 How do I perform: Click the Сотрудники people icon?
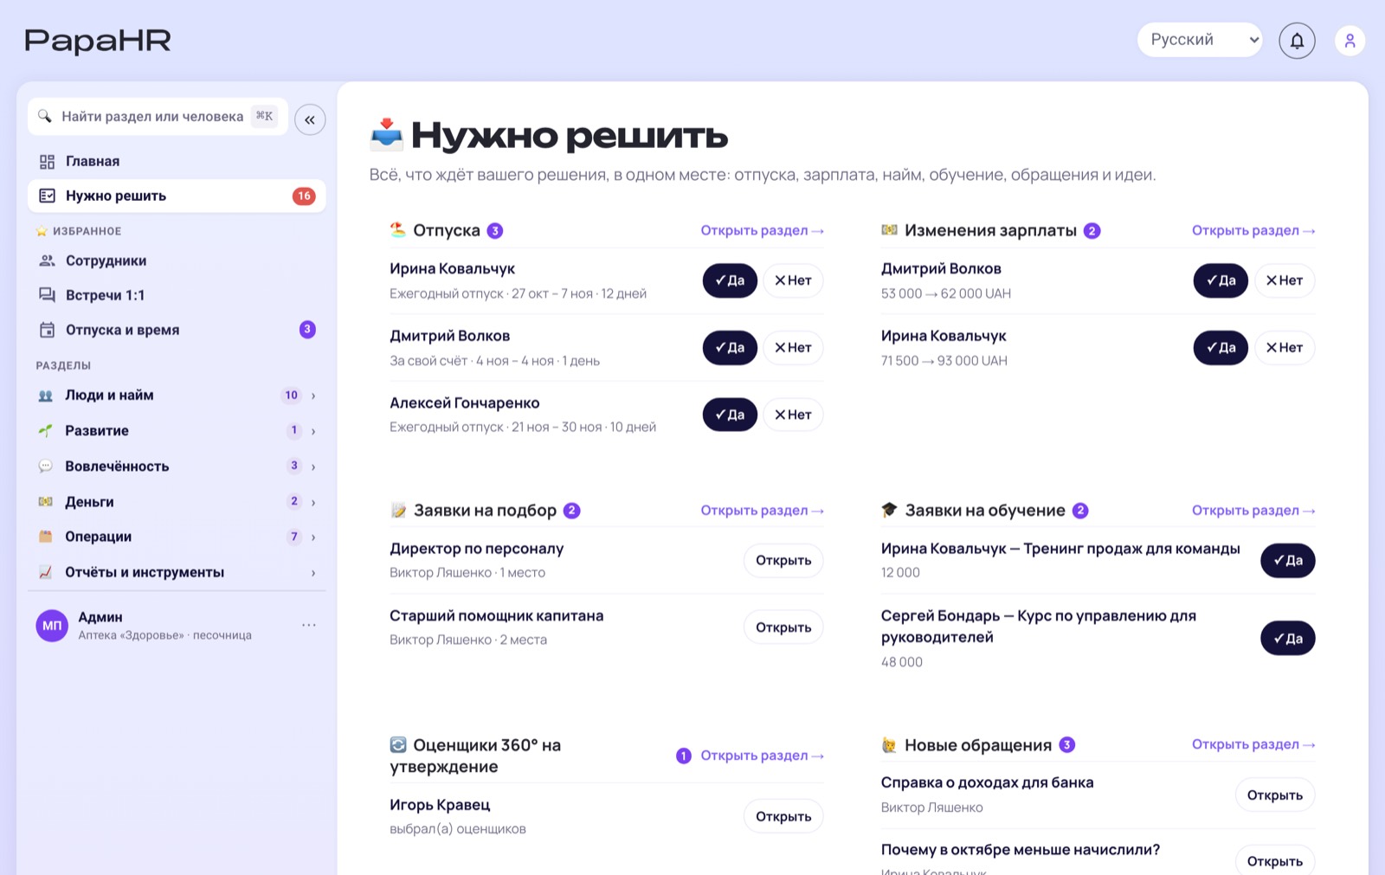tap(47, 261)
